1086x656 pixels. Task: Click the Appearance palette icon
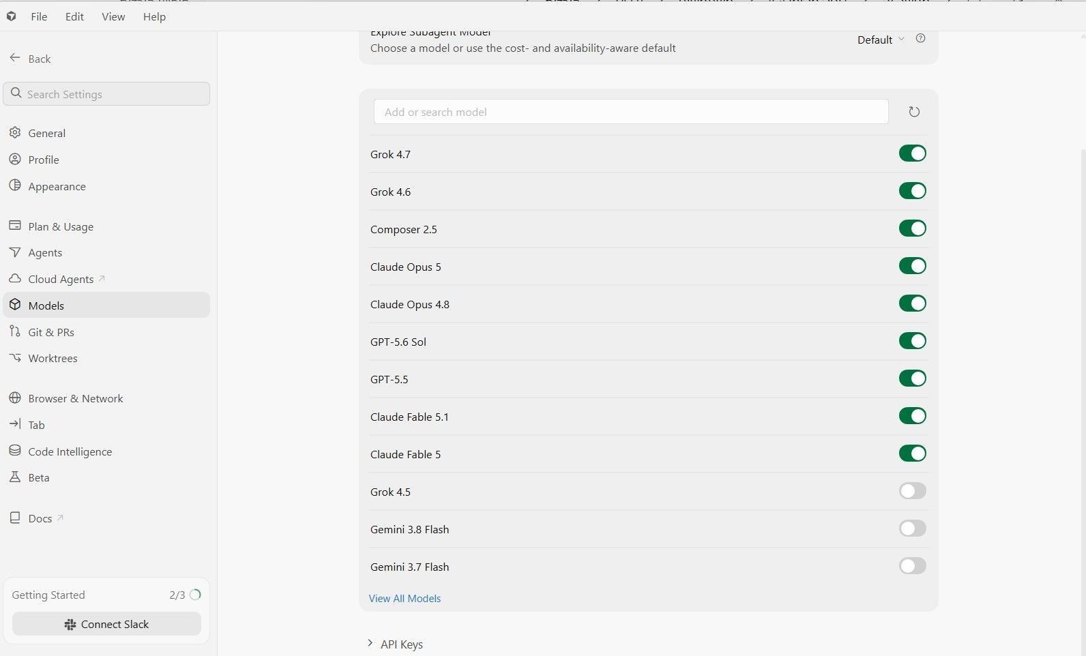click(x=15, y=185)
